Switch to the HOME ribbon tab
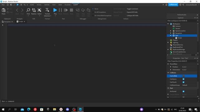The height and width of the screenshot is (112, 200). [32, 5]
